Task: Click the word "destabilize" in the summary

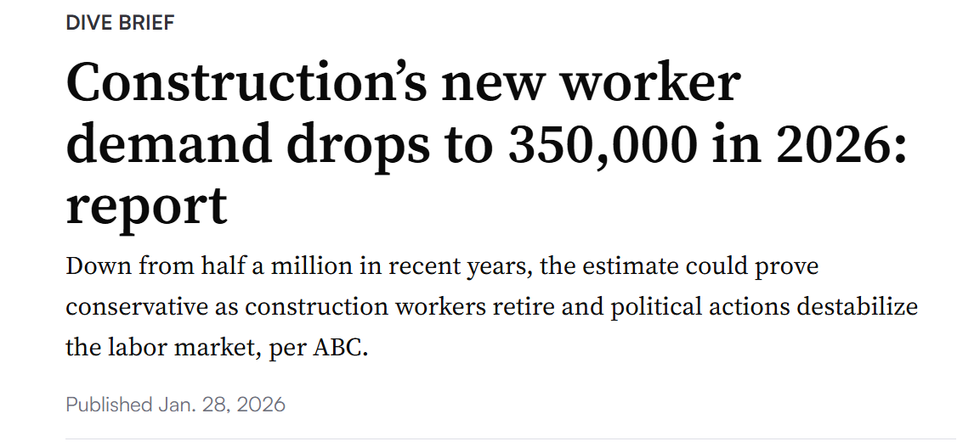Action: (x=858, y=306)
